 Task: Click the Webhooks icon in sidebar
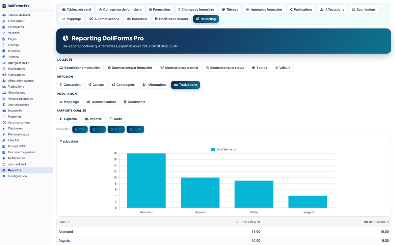click(x=4, y=128)
